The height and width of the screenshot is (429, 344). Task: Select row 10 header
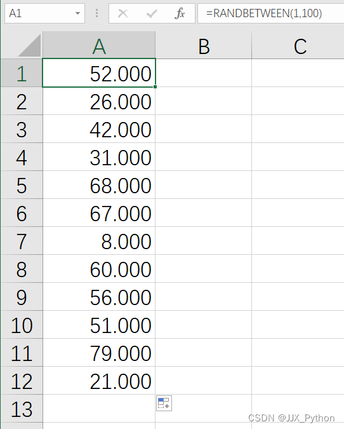point(22,324)
